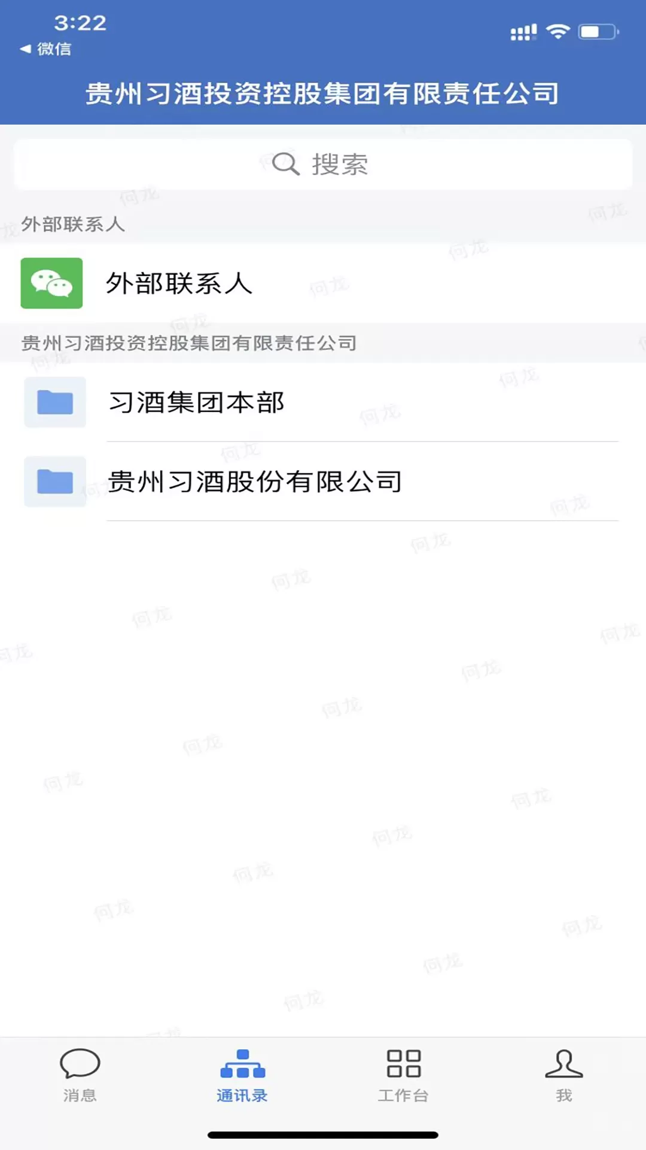Tap the 消息 speech bubble icon
This screenshot has width=646, height=1150.
click(x=80, y=1063)
